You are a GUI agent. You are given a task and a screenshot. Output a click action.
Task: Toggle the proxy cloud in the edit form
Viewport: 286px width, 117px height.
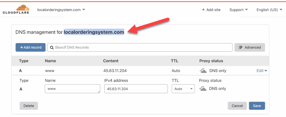coord(203,89)
